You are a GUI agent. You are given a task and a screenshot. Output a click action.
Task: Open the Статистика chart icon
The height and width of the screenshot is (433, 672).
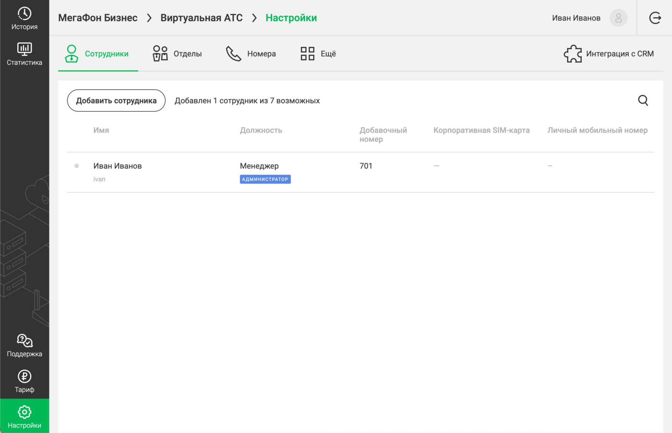coord(24,49)
